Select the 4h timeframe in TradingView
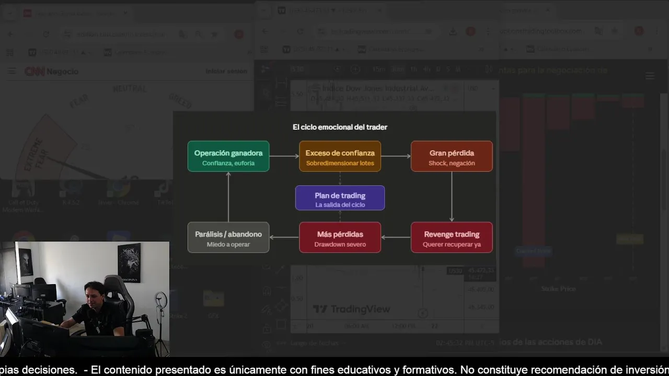Screen dimensions: 669x376 (x=426, y=69)
